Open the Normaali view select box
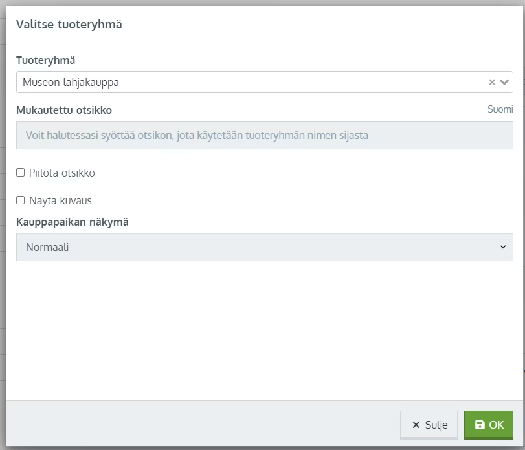This screenshot has width=525, height=450. [x=265, y=247]
